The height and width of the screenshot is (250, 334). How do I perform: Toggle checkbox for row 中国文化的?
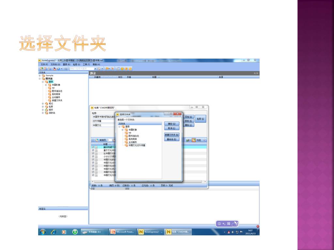[93, 160]
